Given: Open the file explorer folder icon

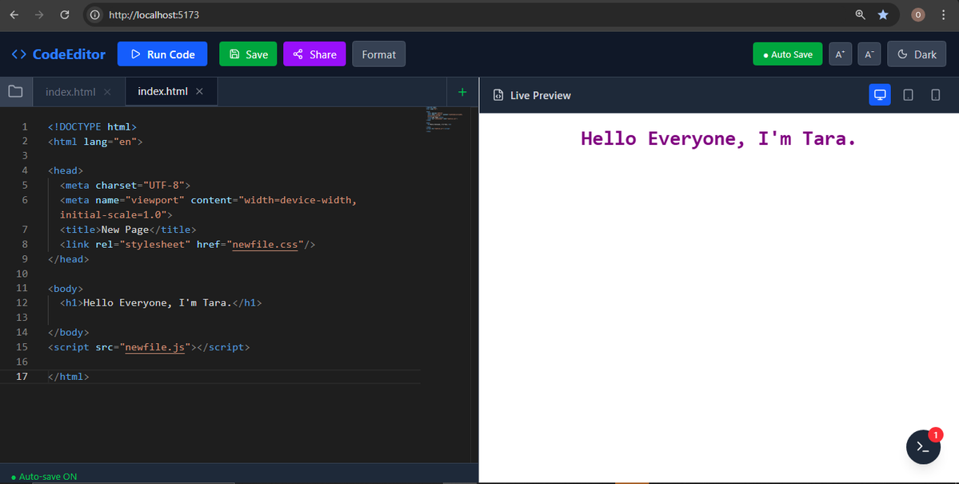Looking at the screenshot, I should [15, 92].
